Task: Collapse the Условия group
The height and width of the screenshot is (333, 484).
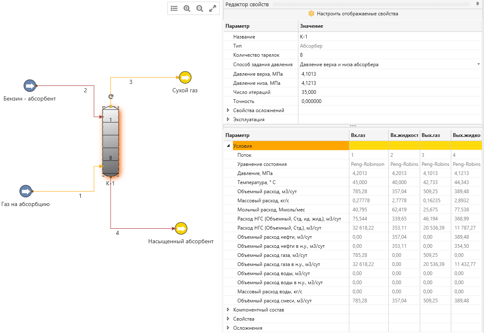Action: (228, 146)
